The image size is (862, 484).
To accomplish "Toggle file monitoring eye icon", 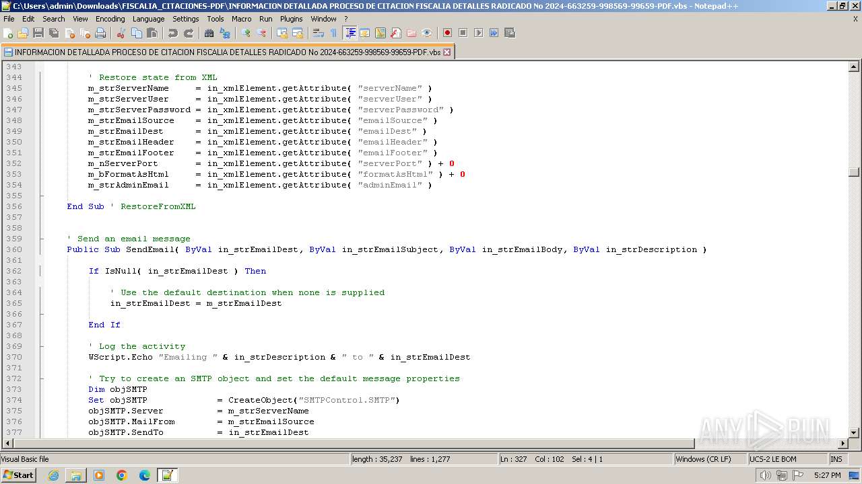I will (x=427, y=33).
